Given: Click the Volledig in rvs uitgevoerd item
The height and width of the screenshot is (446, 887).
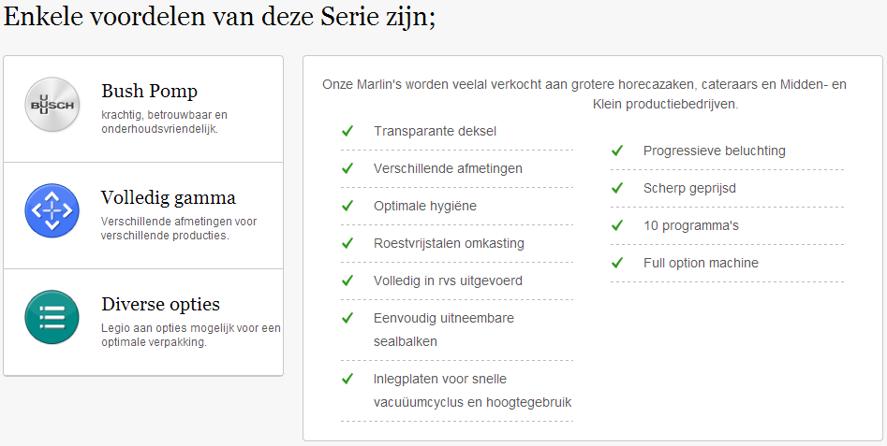Looking at the screenshot, I should 448,281.
